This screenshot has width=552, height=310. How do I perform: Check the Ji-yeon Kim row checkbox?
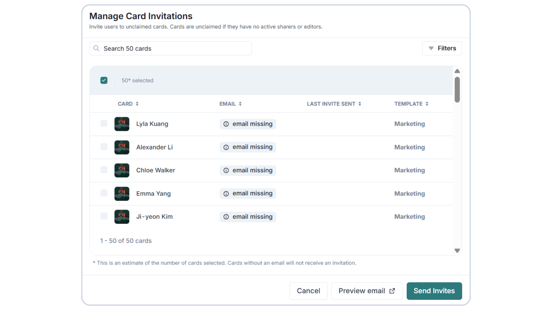click(104, 216)
